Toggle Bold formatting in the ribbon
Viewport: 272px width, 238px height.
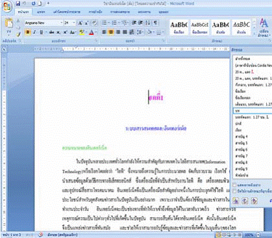28,33
